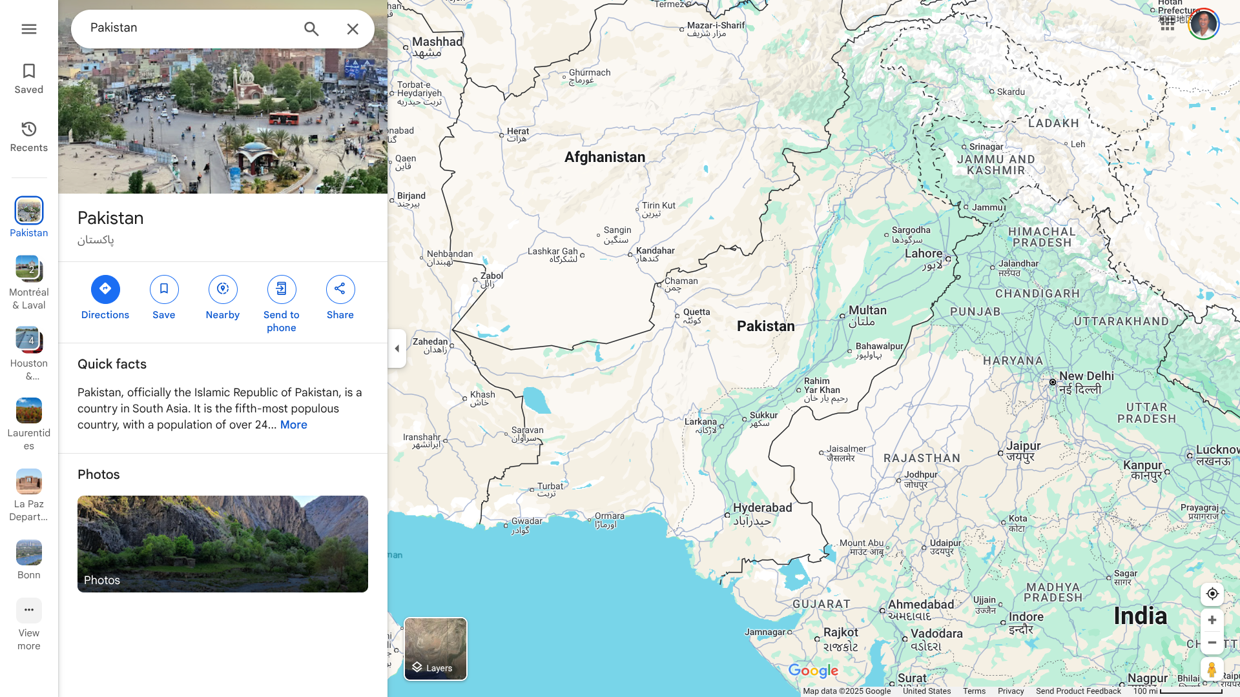Viewport: 1240px width, 697px height.
Task: Toggle satellite view via Layers
Action: pyautogui.click(x=435, y=649)
